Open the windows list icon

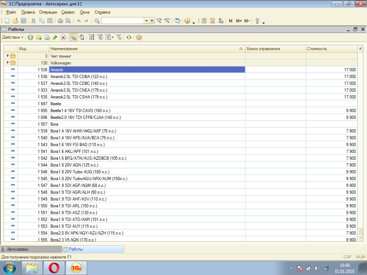(x=177, y=21)
